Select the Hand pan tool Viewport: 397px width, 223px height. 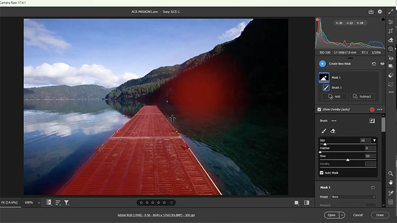point(391,182)
